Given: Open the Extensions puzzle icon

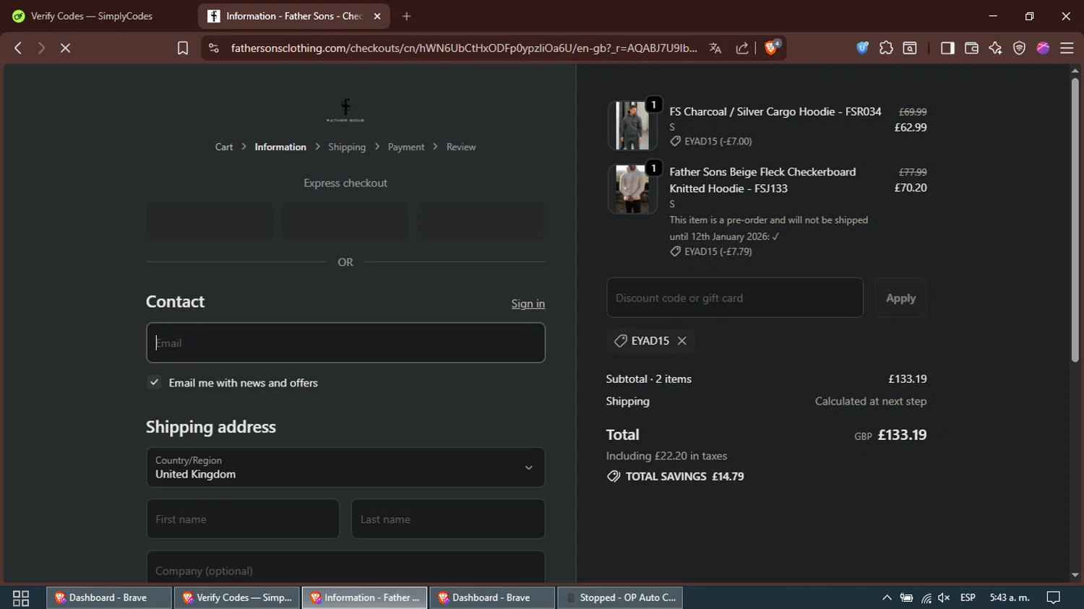Looking at the screenshot, I should [886, 48].
